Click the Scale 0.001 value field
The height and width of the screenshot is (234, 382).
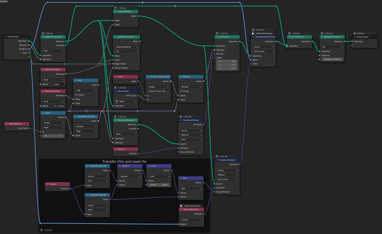[159, 185]
